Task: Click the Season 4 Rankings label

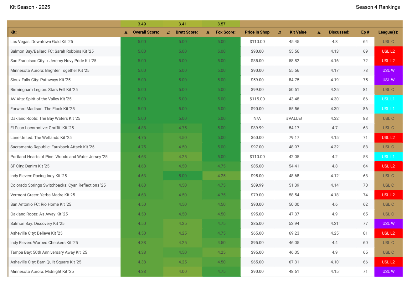Action: [x=378, y=7]
